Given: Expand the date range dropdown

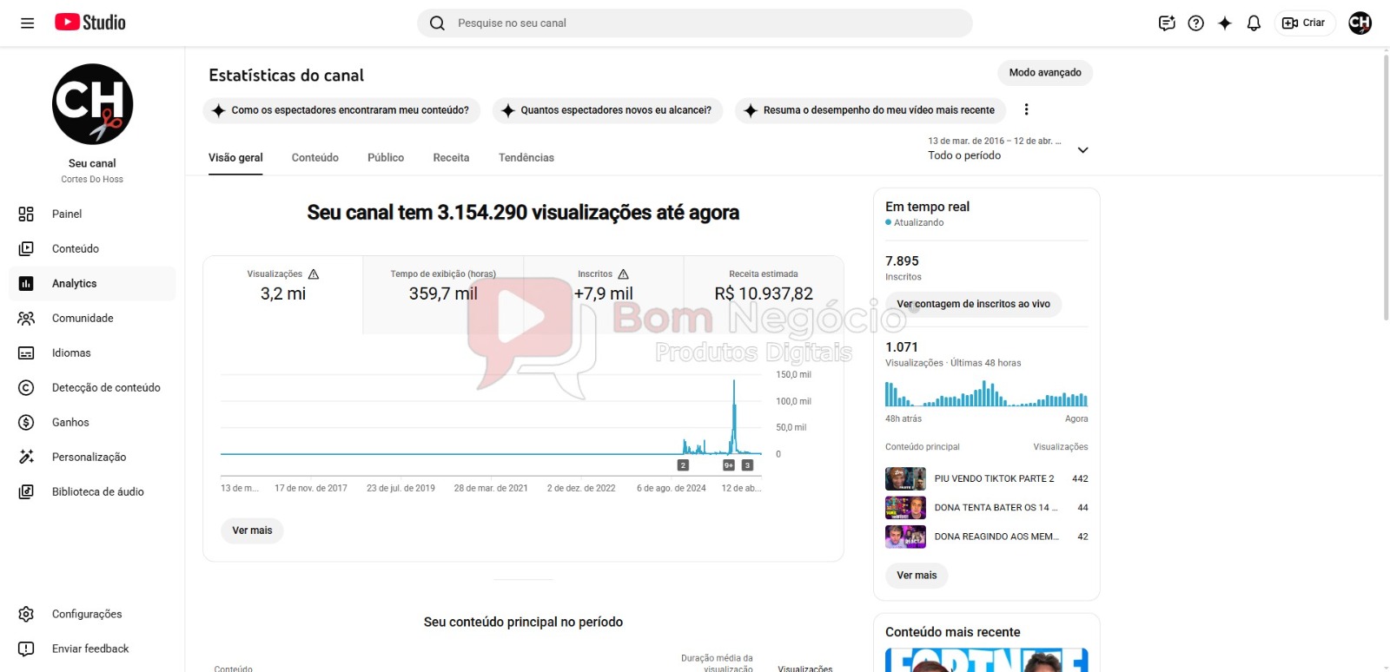Looking at the screenshot, I should (1082, 150).
